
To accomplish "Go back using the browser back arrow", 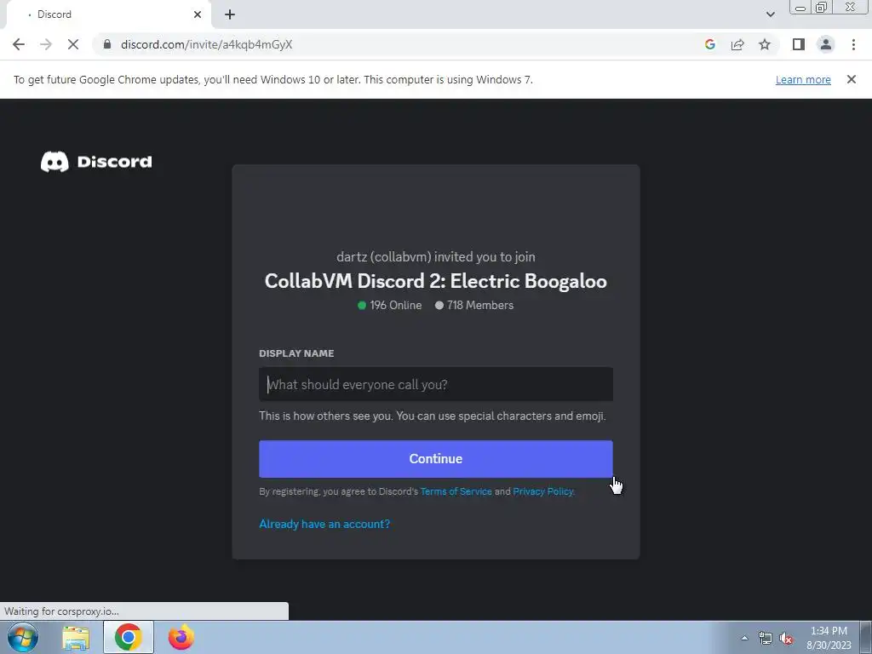I will coord(19,44).
